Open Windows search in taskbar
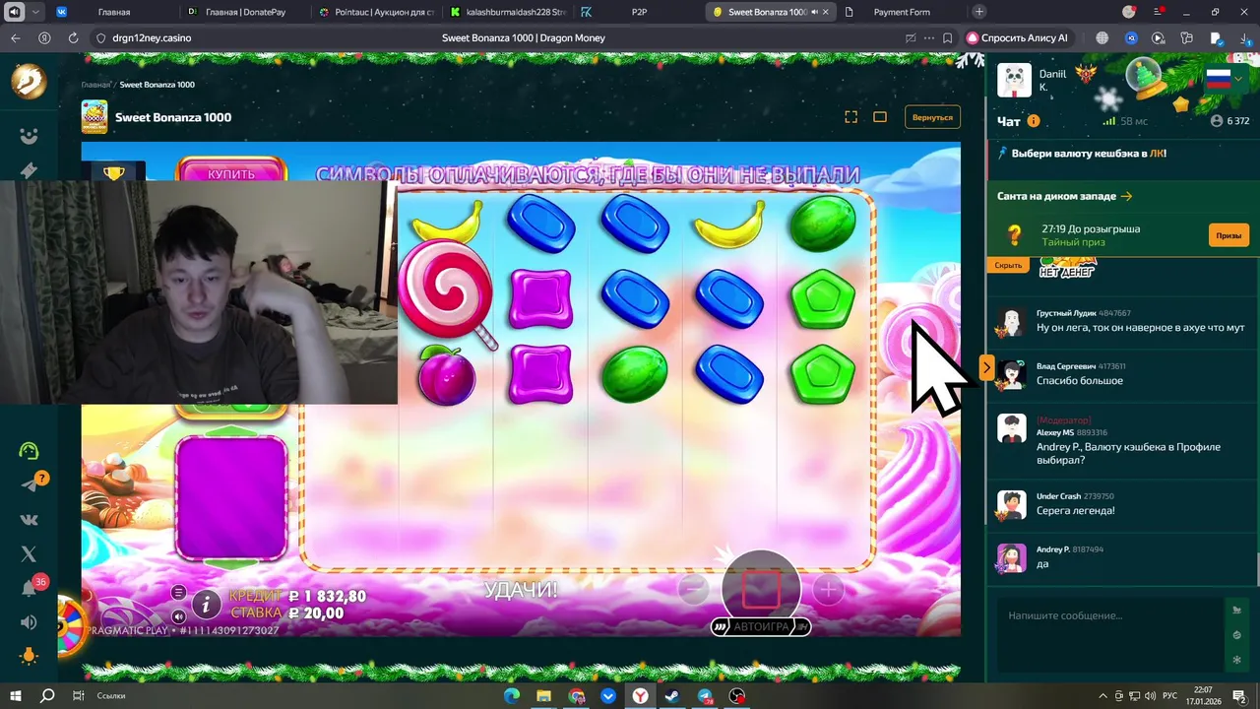The width and height of the screenshot is (1260, 709). pyautogui.click(x=47, y=695)
